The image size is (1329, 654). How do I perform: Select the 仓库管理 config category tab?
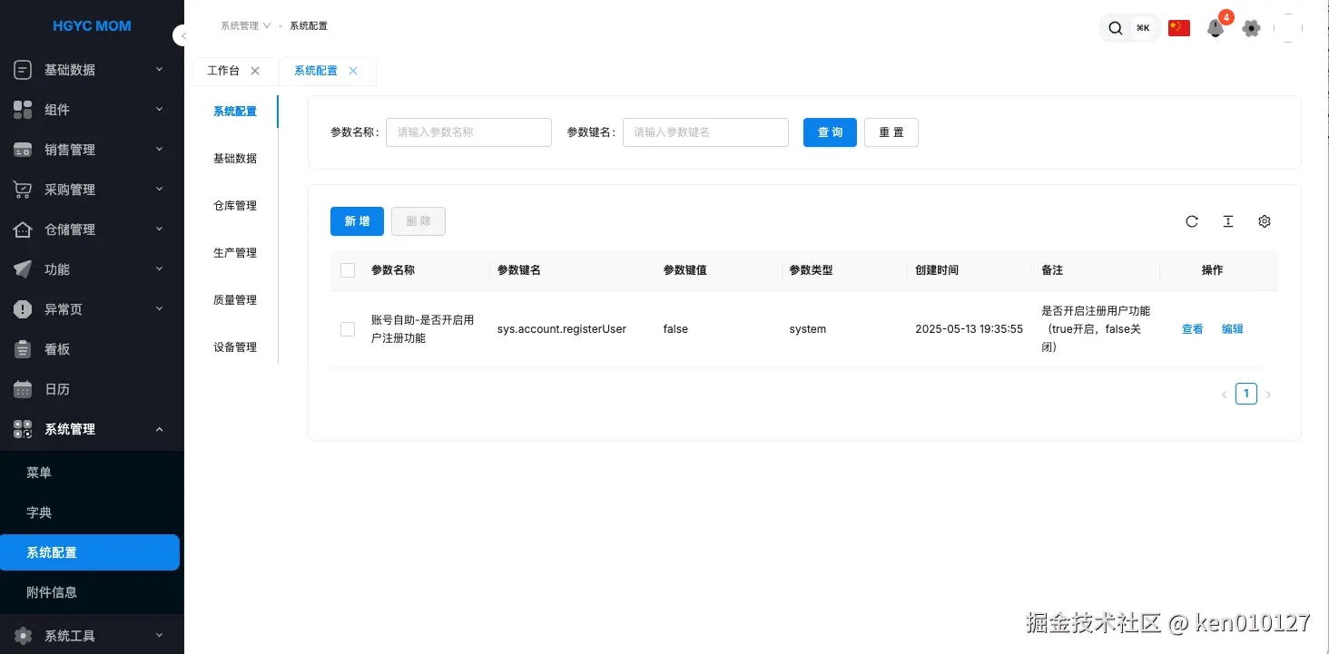(x=235, y=206)
